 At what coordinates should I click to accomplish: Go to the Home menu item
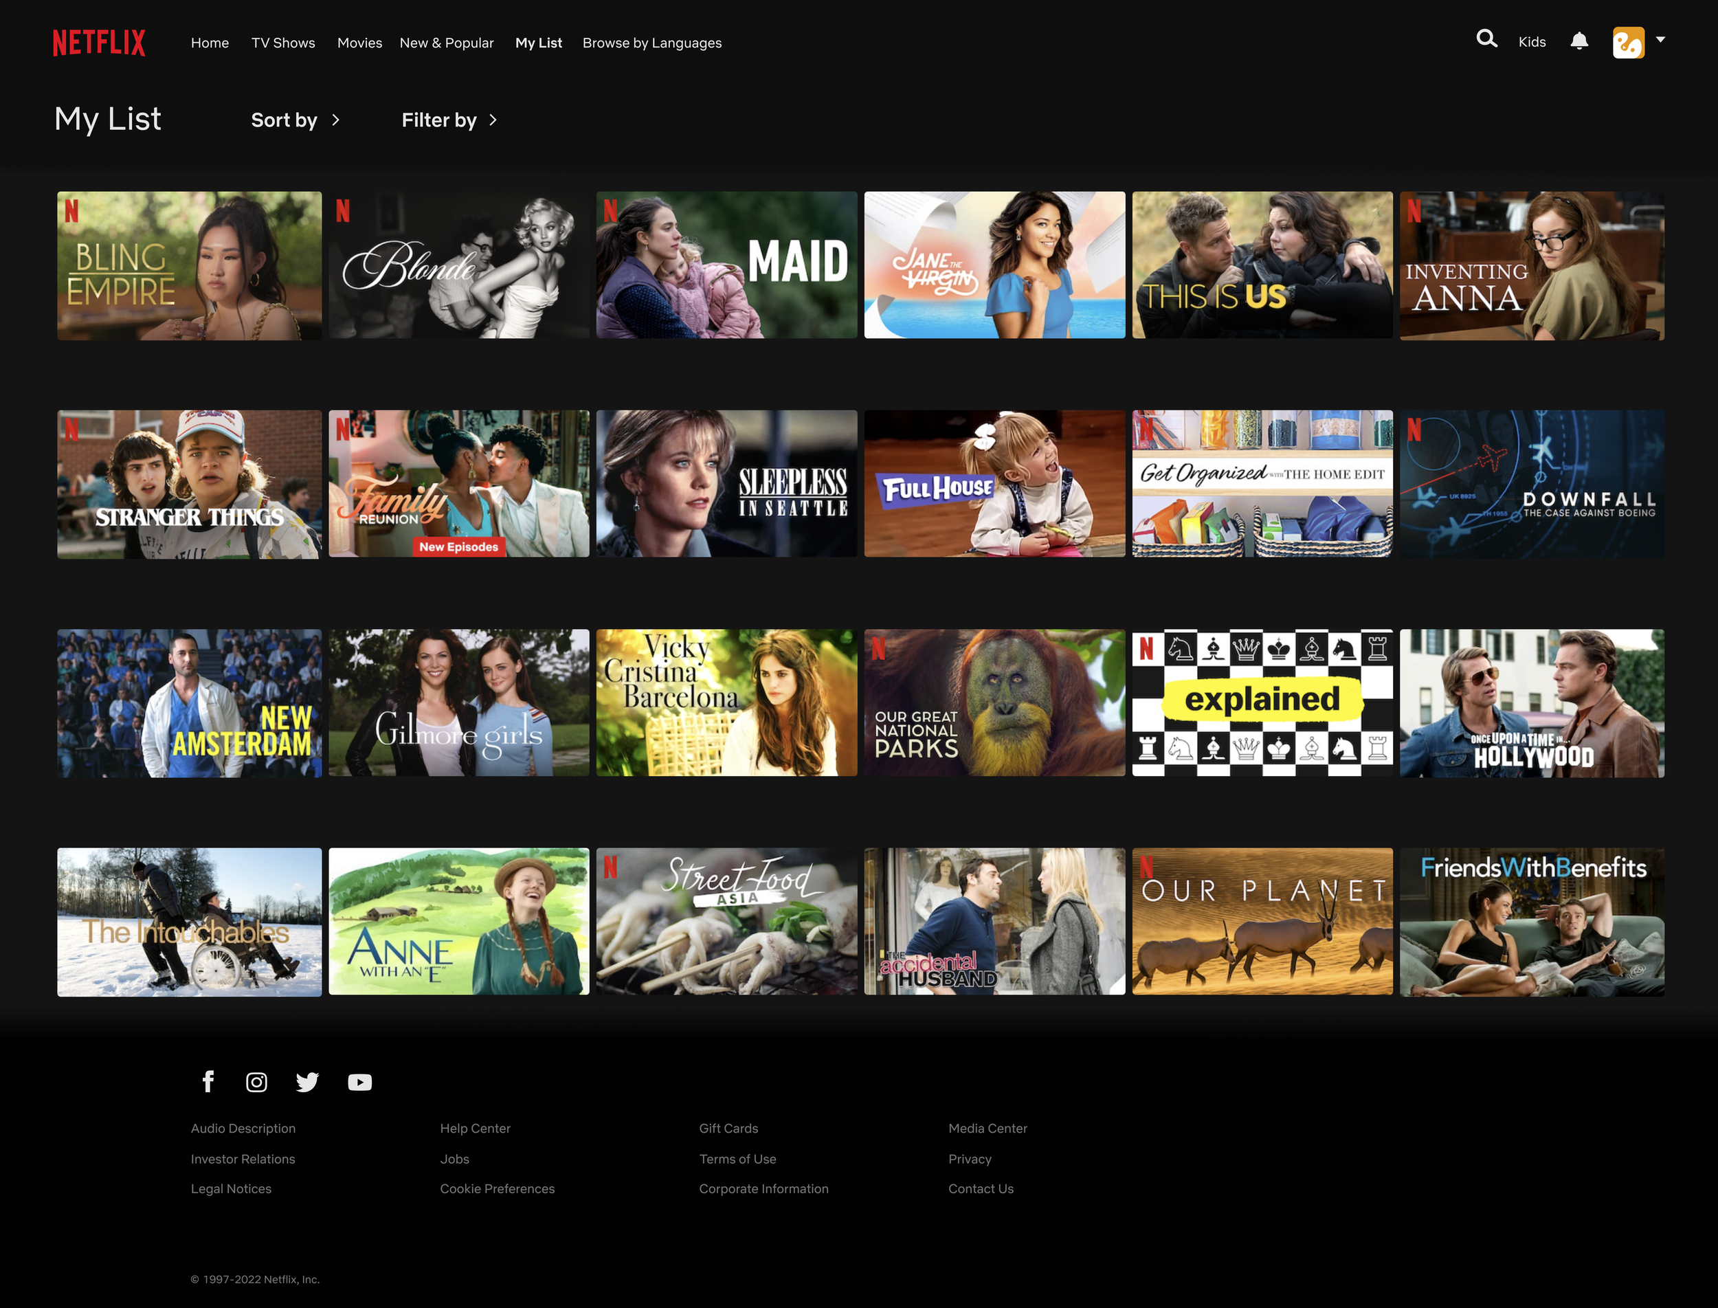tap(210, 43)
